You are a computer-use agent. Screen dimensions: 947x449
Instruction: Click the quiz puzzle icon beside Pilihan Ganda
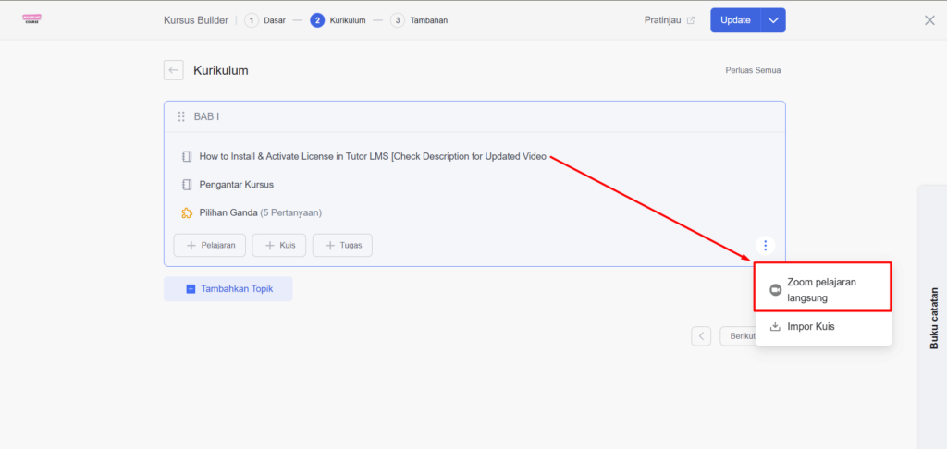pyautogui.click(x=187, y=212)
